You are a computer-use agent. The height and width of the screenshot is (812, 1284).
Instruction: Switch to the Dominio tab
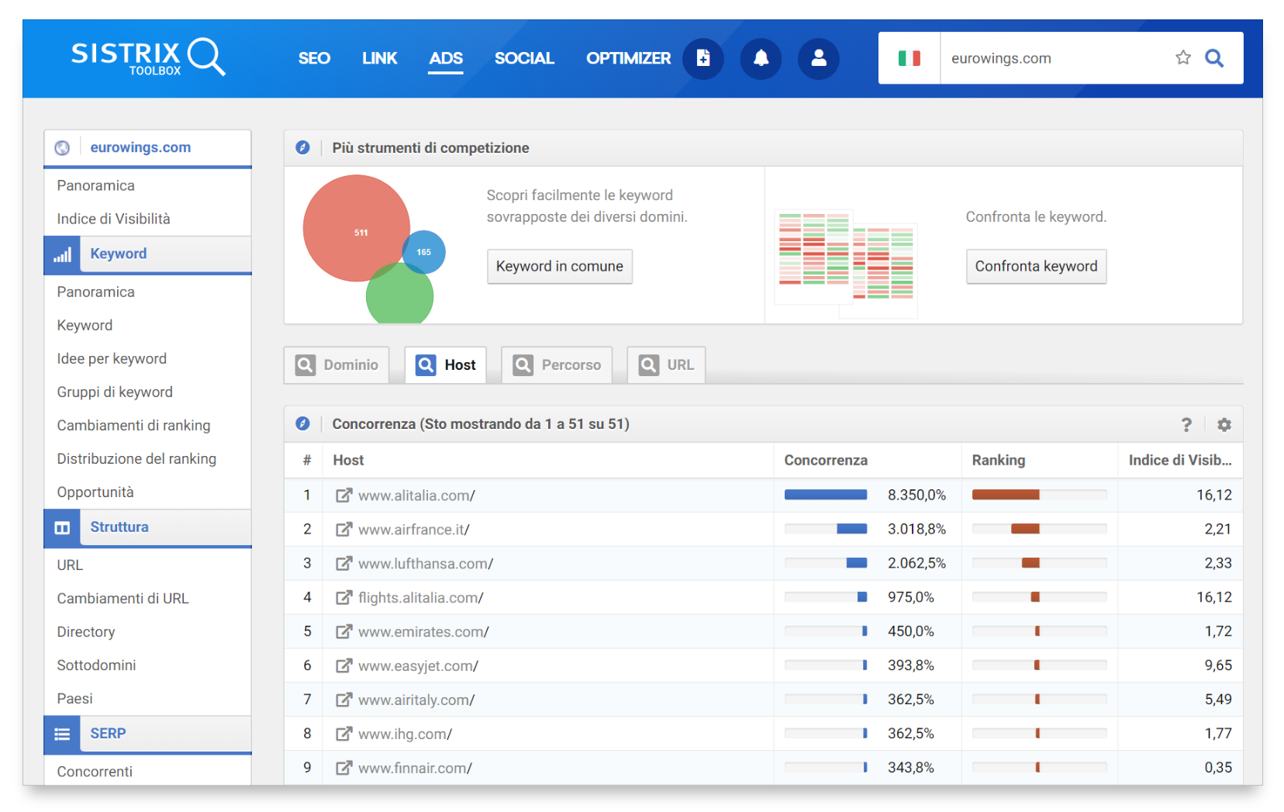click(x=337, y=365)
